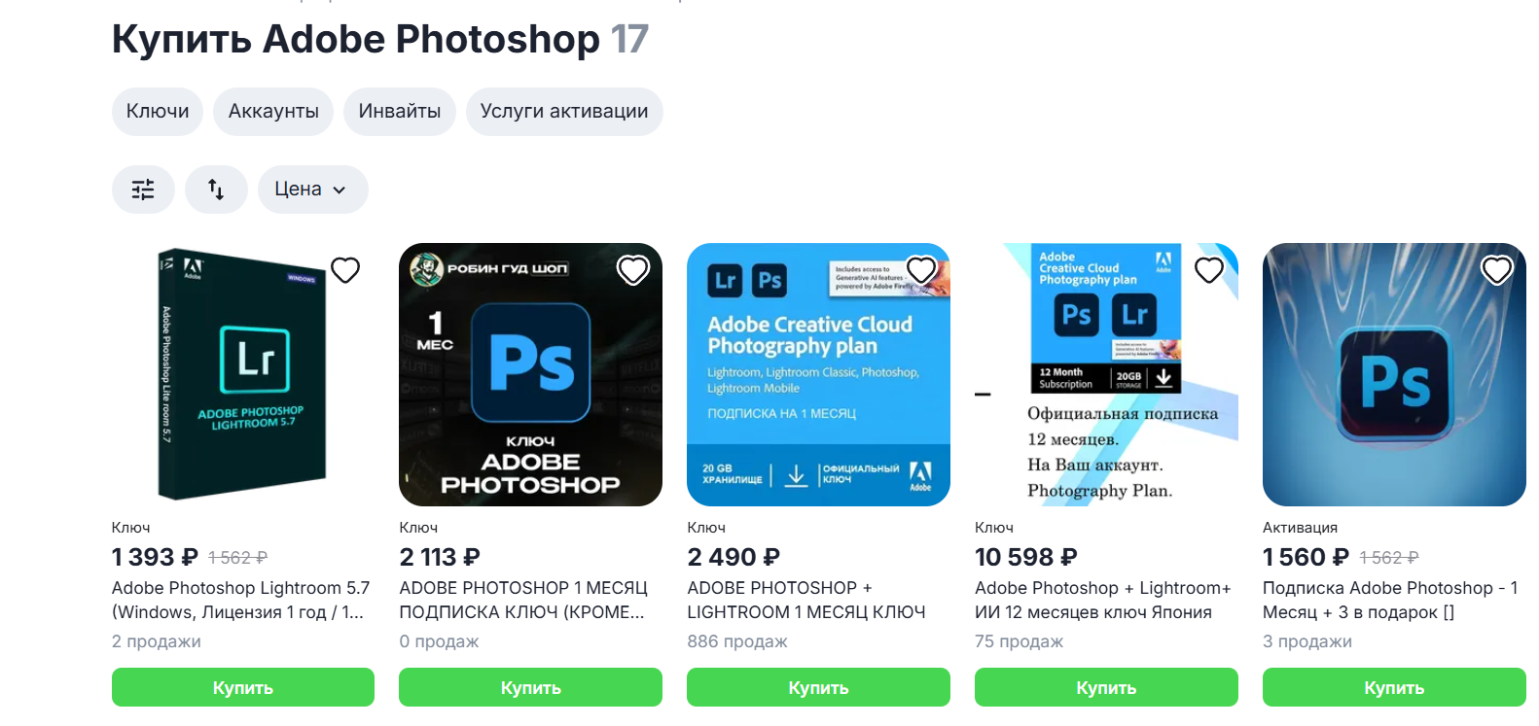Select the Аккаунты category chip

coord(273,112)
